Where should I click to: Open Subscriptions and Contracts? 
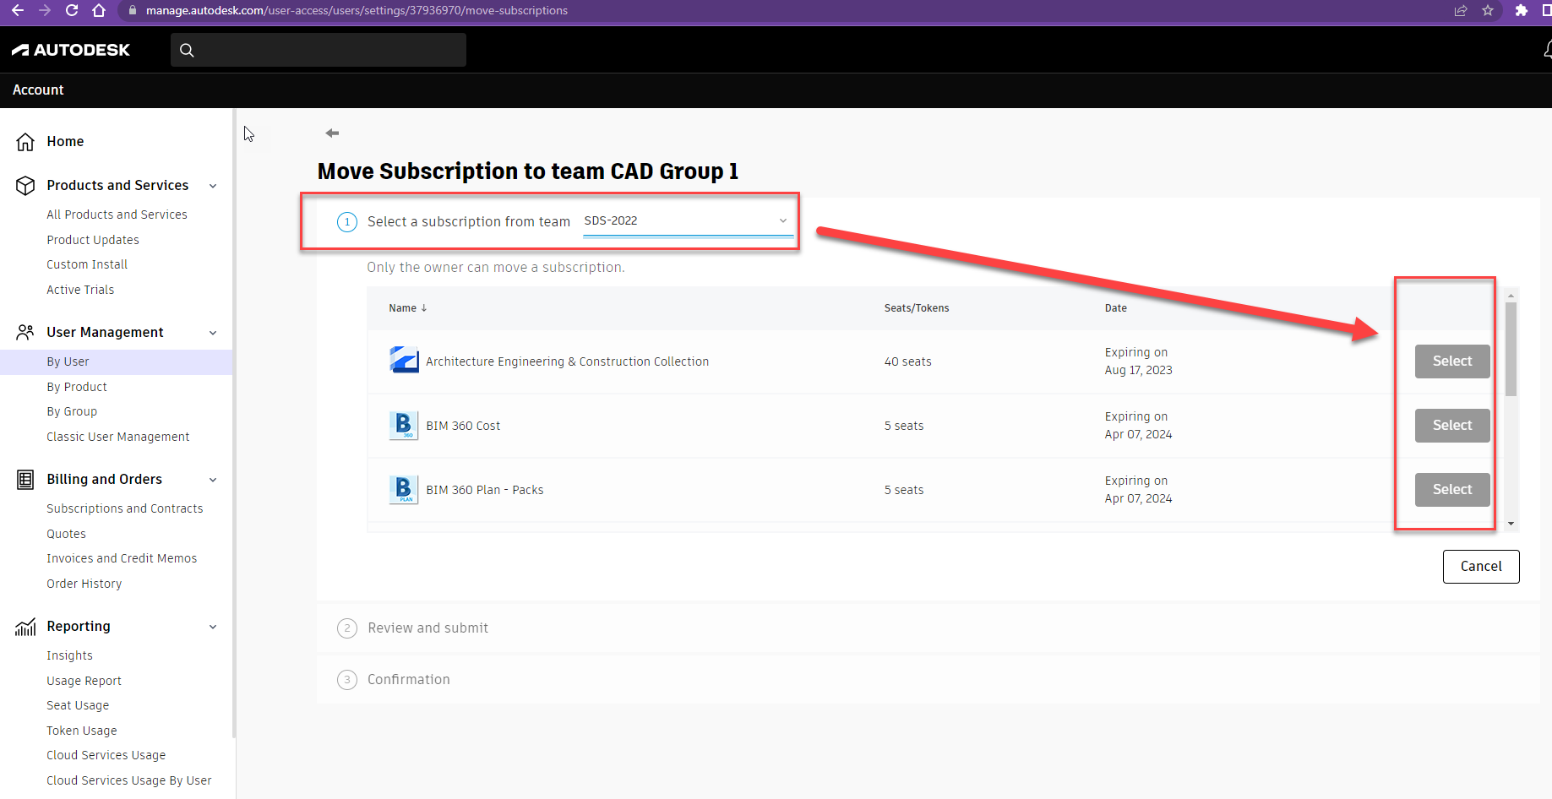point(124,508)
